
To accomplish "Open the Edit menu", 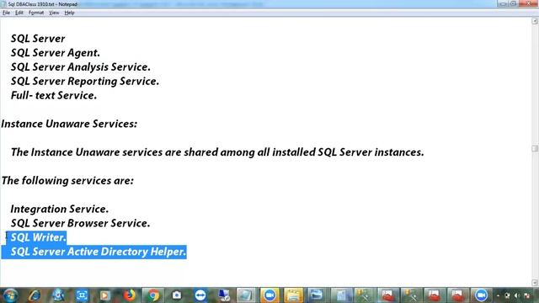I will click(x=19, y=13).
